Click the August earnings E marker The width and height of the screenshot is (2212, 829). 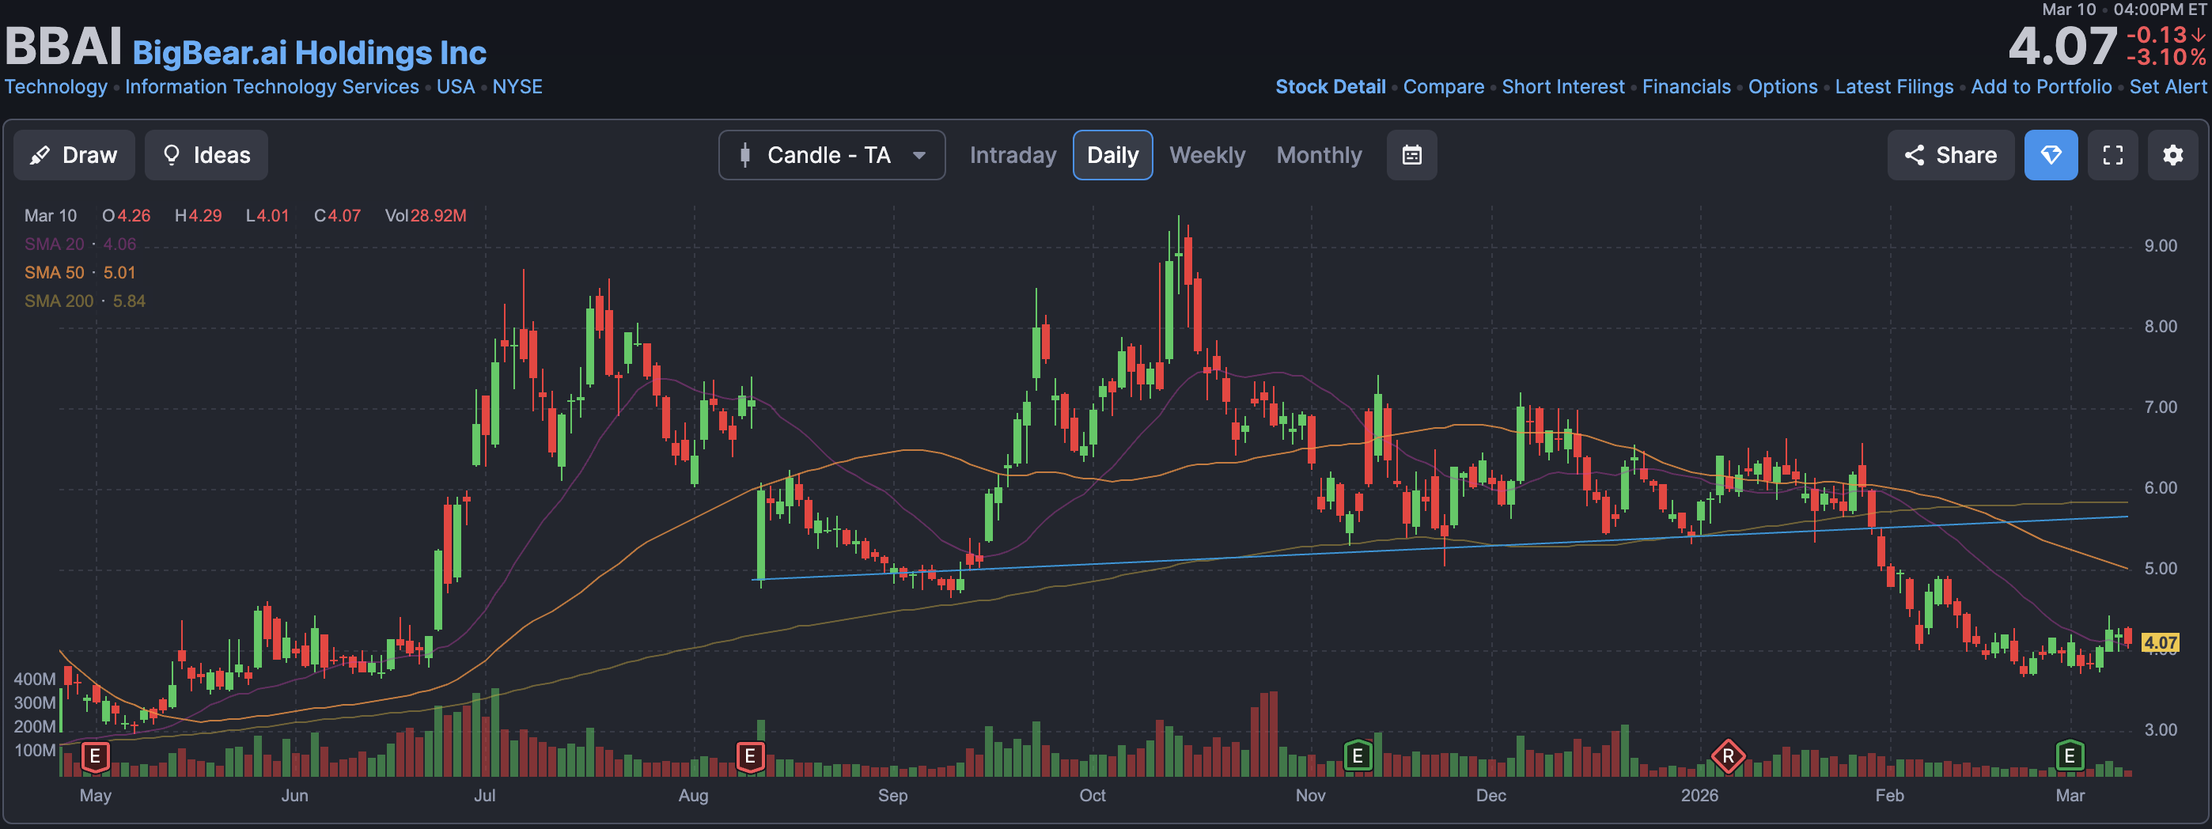click(751, 756)
